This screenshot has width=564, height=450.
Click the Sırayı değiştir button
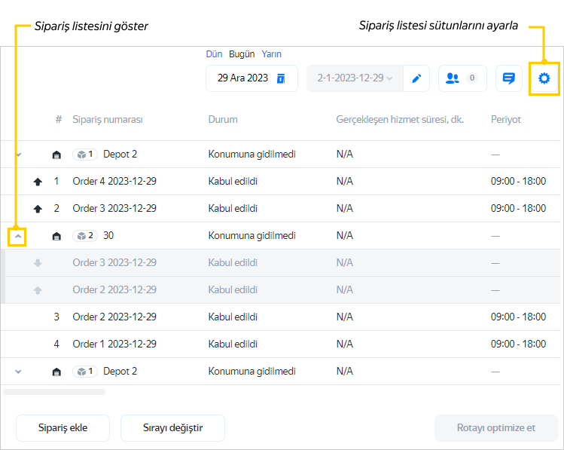[172, 428]
